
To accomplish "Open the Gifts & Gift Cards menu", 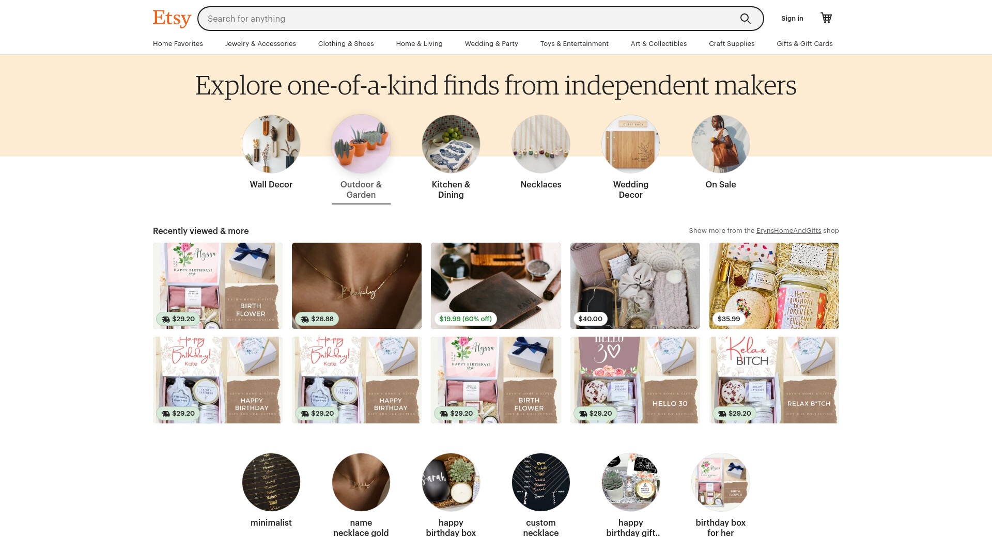I will tap(804, 43).
